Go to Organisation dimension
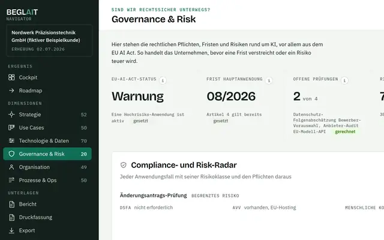 pyautogui.click(x=47, y=167)
